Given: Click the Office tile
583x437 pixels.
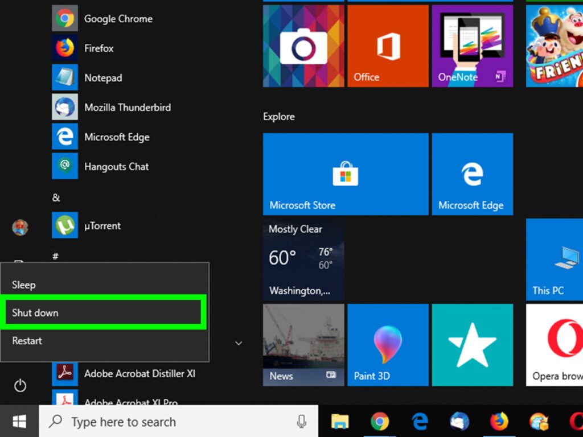Looking at the screenshot, I should (x=387, y=46).
